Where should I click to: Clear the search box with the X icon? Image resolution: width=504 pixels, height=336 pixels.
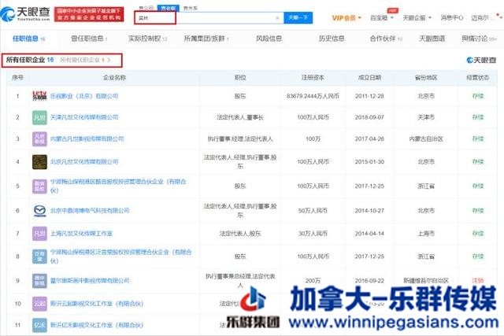(x=277, y=18)
